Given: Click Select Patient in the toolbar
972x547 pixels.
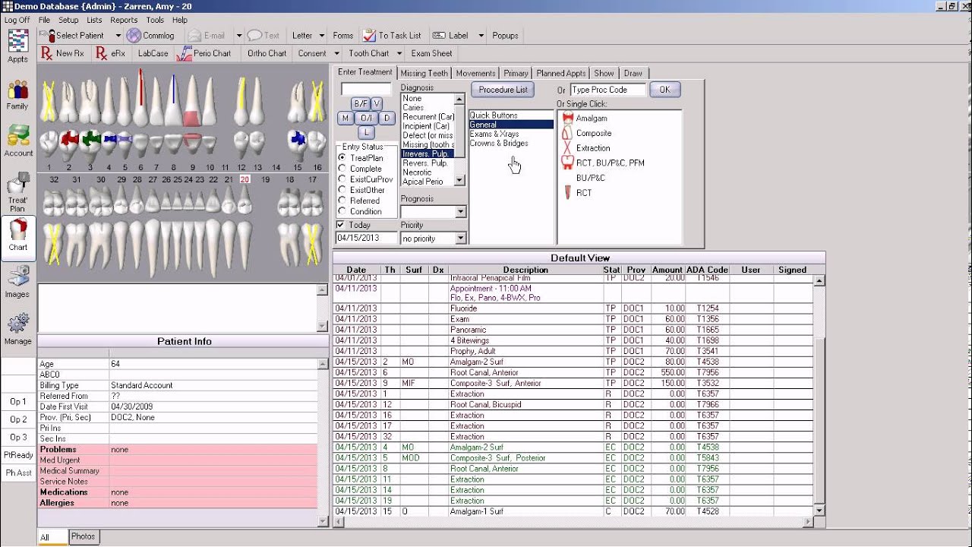Looking at the screenshot, I should coord(74,36).
